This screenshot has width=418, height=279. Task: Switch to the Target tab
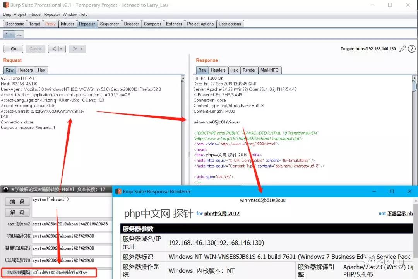(35, 24)
